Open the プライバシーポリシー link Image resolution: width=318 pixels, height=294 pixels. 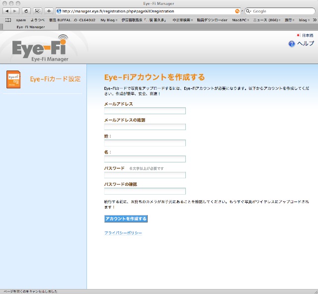coord(123,233)
